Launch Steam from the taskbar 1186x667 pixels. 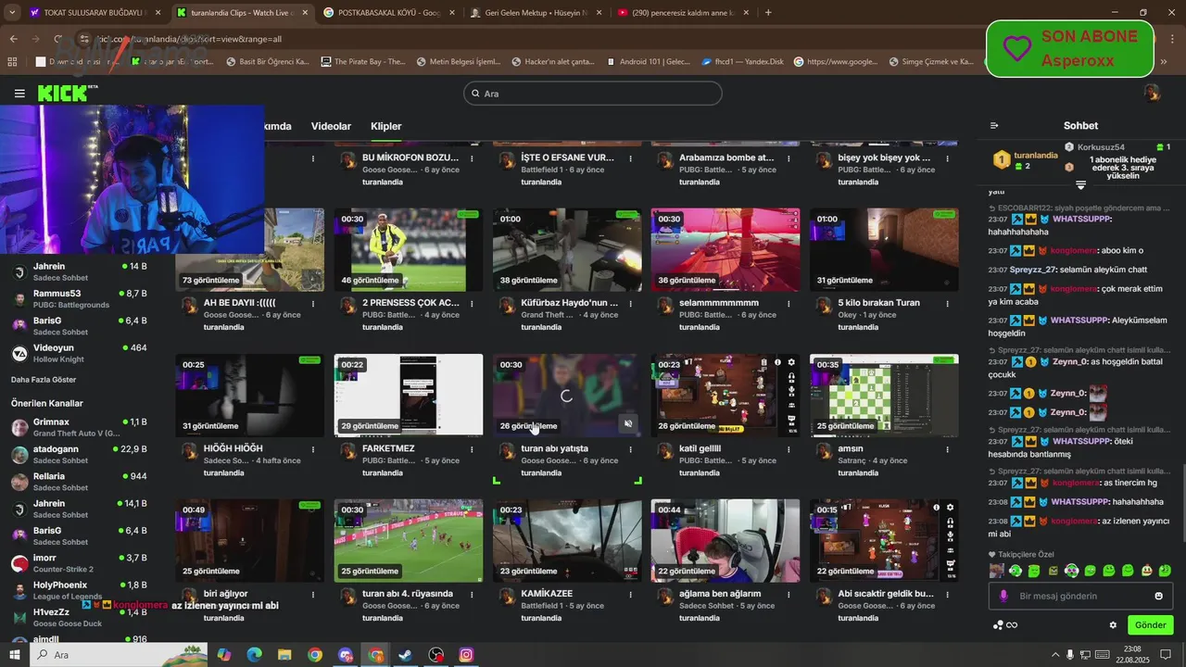pos(405,655)
